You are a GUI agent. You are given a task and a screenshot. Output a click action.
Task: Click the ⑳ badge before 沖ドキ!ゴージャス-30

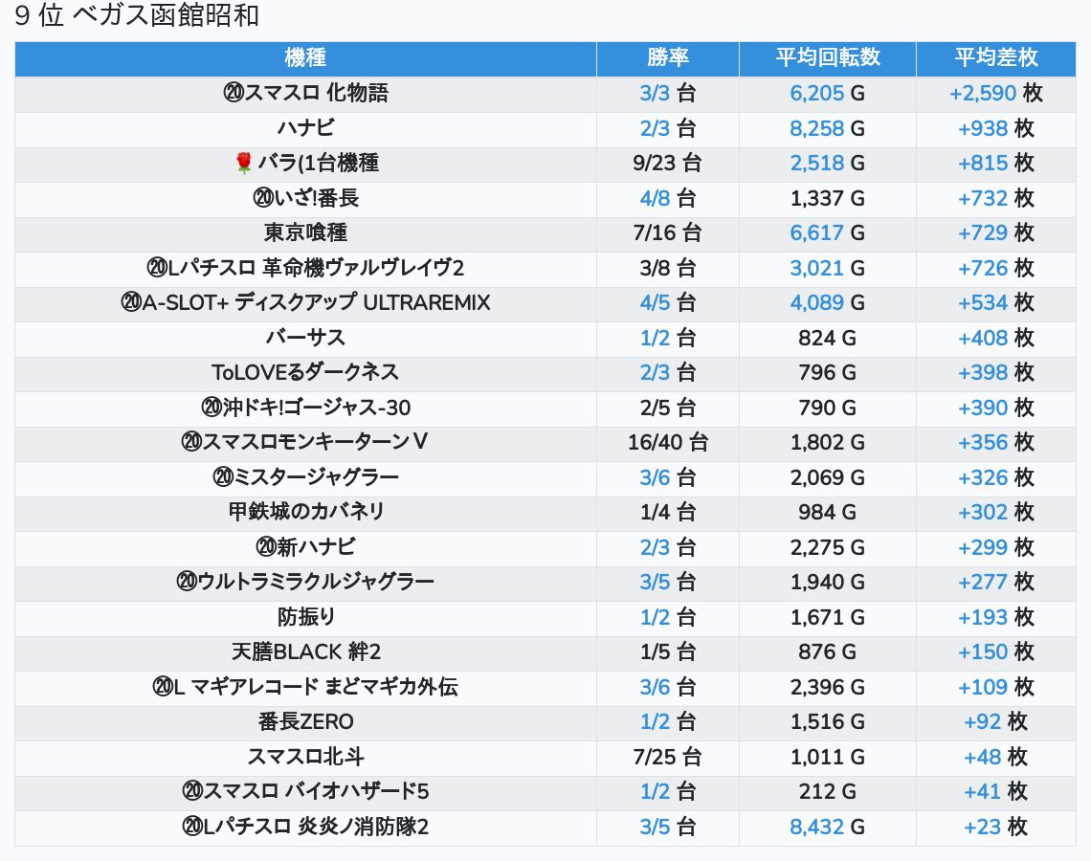point(212,408)
